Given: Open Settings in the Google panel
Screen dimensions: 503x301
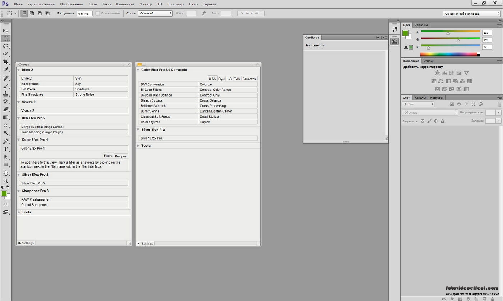Looking at the screenshot, I should (26, 243).
